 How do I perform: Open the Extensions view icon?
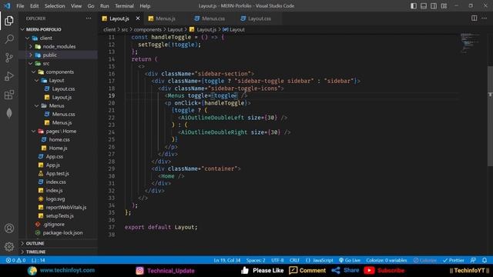tap(9, 95)
